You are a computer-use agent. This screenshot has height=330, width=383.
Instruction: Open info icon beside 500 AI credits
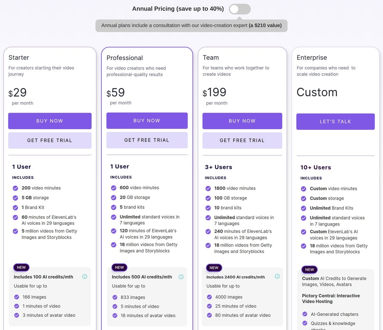click(181, 277)
